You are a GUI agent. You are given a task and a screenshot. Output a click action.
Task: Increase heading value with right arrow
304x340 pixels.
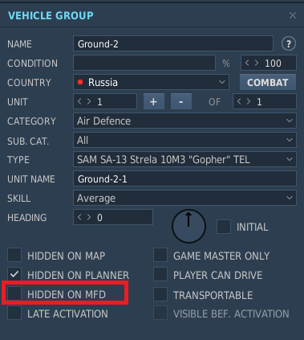click(x=89, y=217)
